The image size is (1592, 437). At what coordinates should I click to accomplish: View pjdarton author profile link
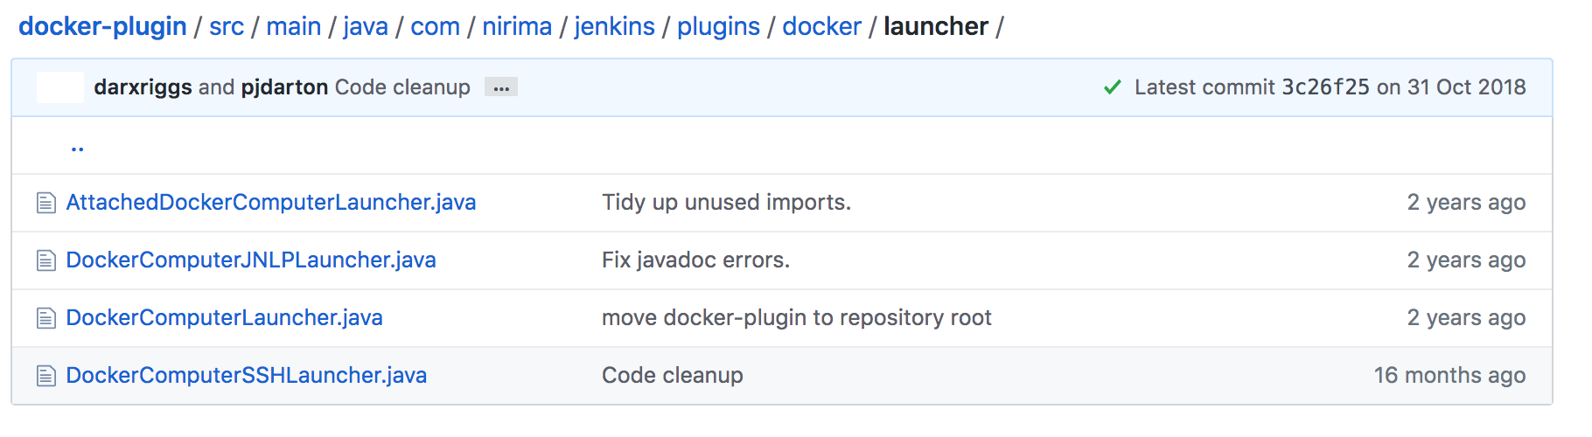click(x=284, y=87)
